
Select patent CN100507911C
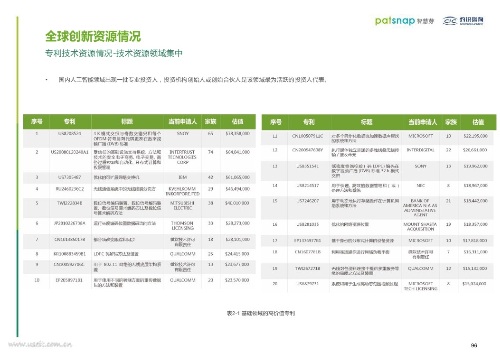click(x=307, y=136)
